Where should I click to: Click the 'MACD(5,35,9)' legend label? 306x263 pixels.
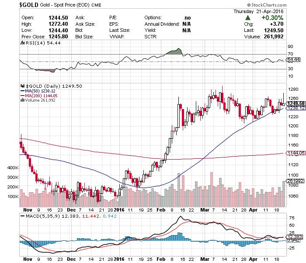[43, 216]
